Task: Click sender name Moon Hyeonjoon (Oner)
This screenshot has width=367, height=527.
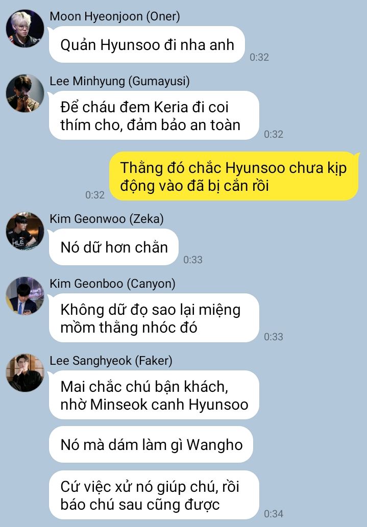Action: [x=115, y=16]
